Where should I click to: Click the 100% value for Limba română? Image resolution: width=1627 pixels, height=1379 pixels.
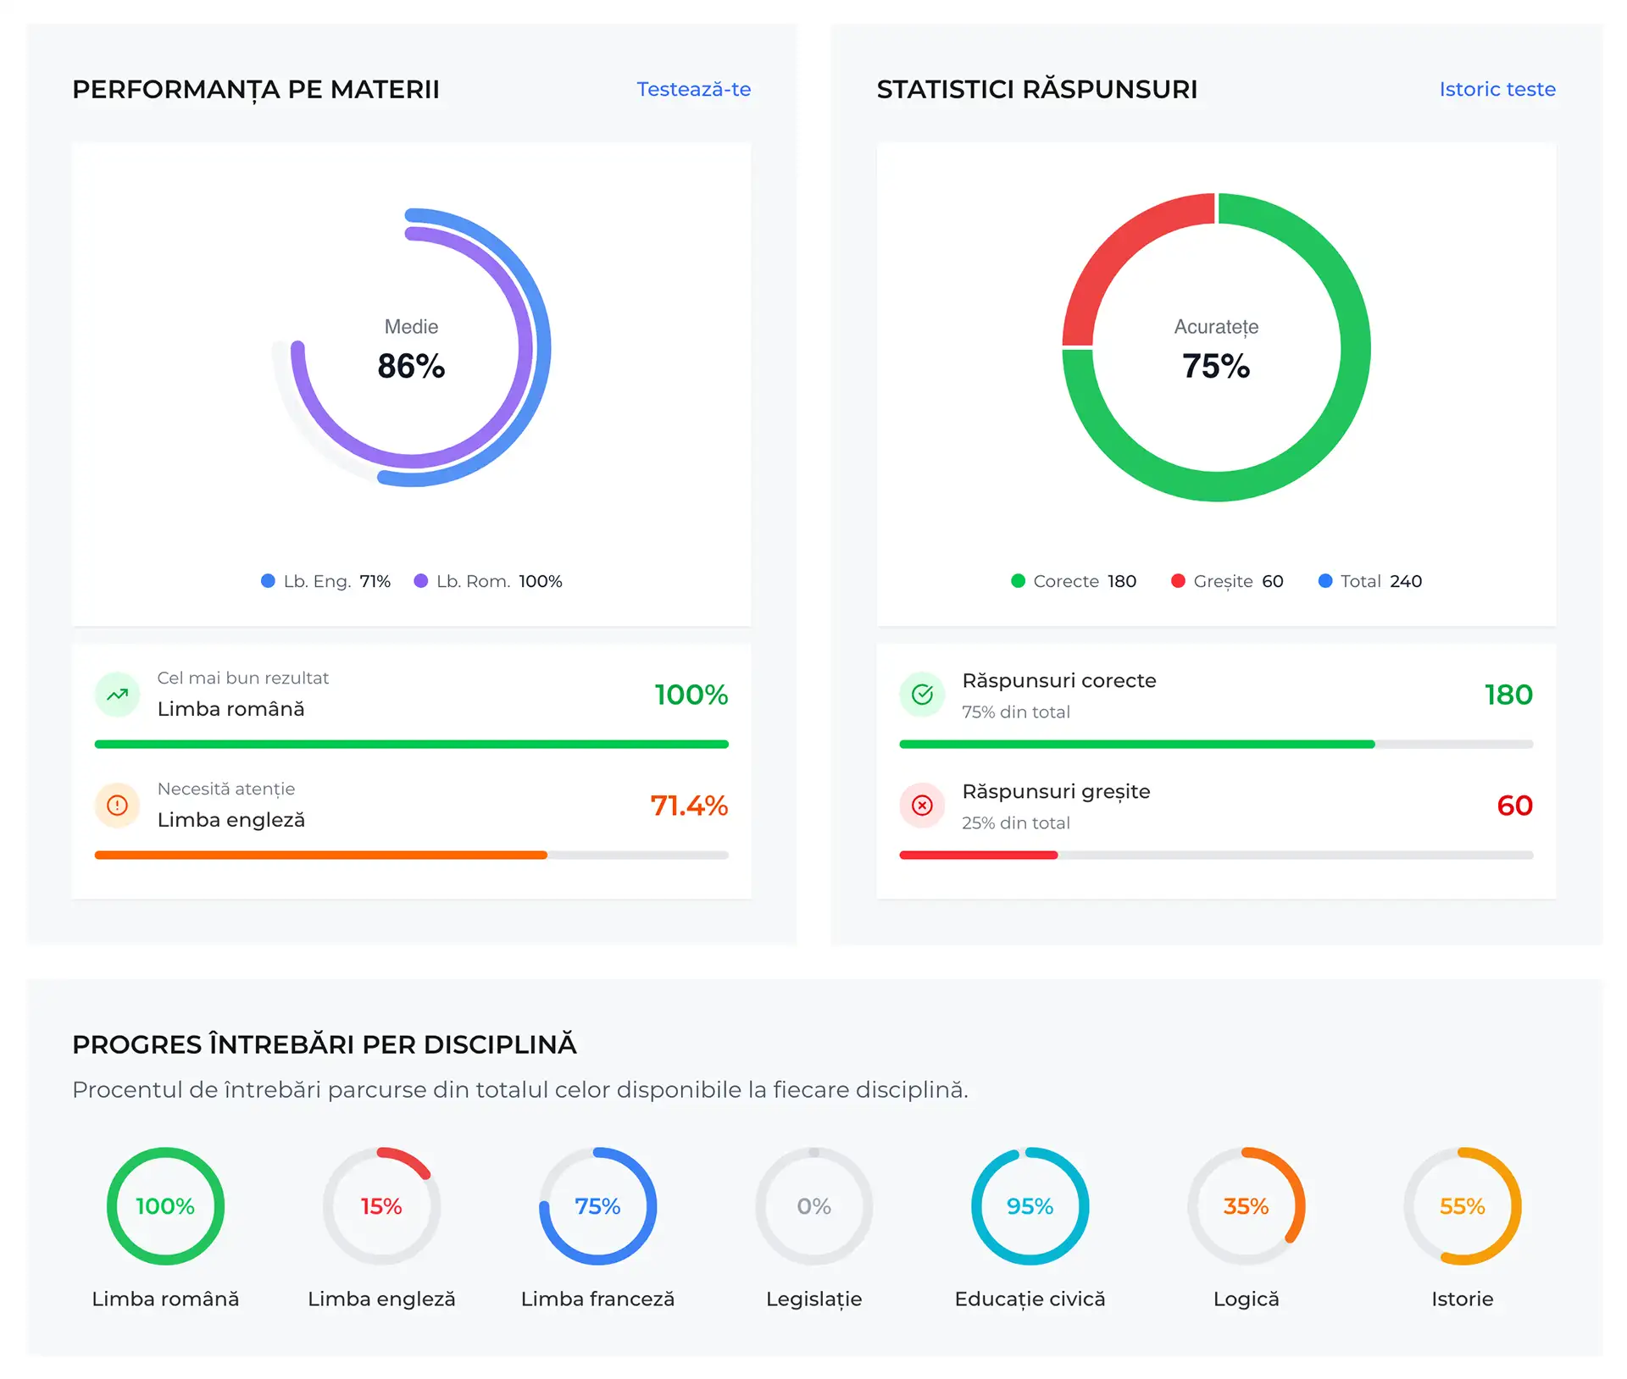point(691,695)
